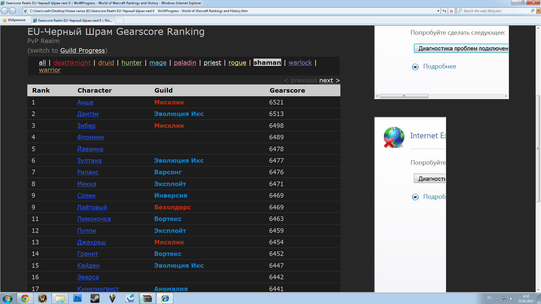The height and width of the screenshot is (304, 541).
Task: Expand the lower Подробнее chevron
Action: tap(415, 197)
